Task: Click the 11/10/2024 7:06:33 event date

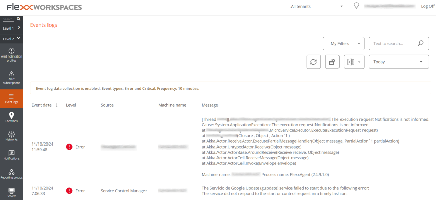Action: (42, 190)
